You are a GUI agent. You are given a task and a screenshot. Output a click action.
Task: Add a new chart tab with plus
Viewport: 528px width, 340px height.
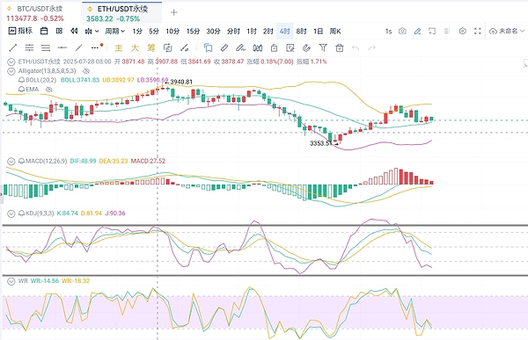[x=173, y=12]
